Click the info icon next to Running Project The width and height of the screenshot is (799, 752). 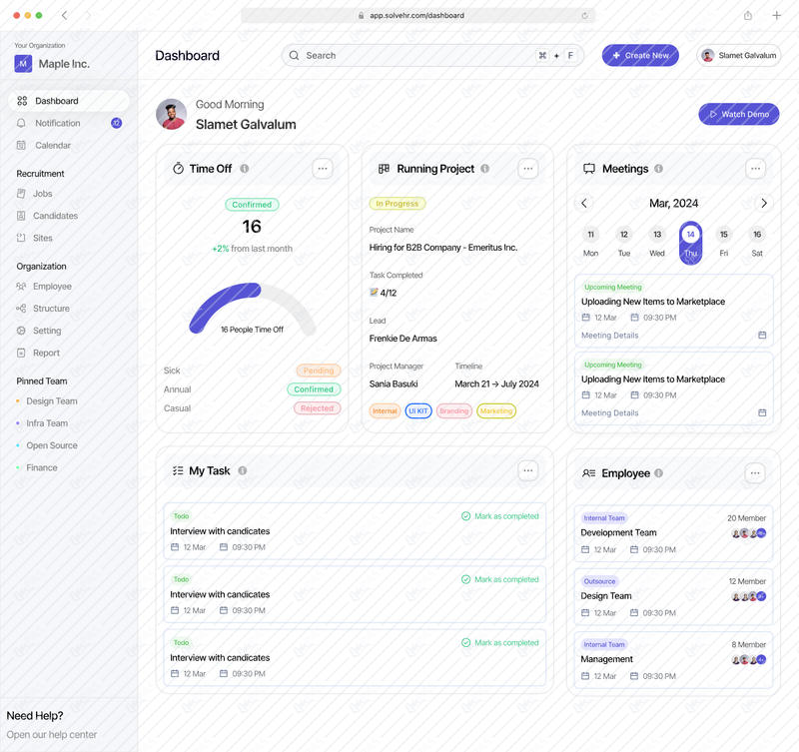point(485,169)
